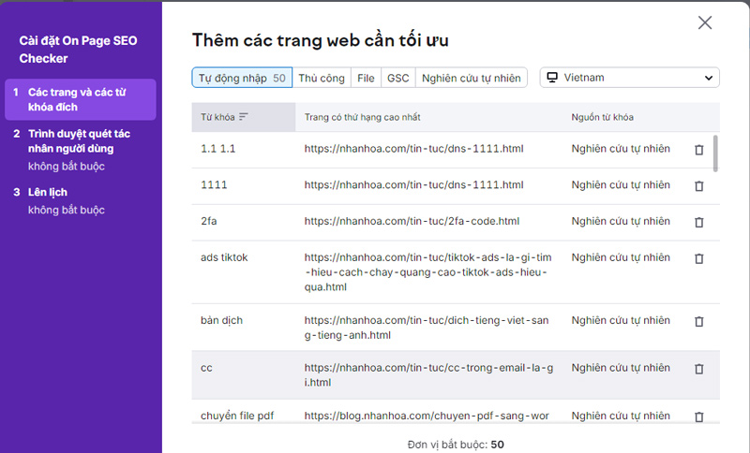Remove the '2fa' keyword with trash icon
This screenshot has height=453, width=750.
[698, 223]
